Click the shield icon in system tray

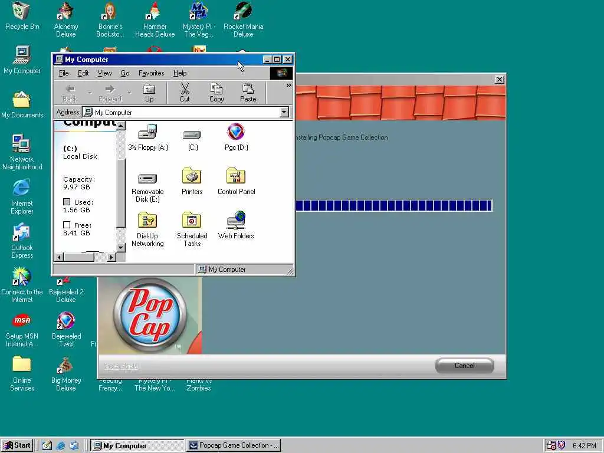[x=562, y=446]
